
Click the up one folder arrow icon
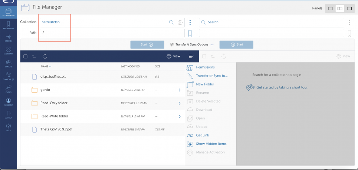35,56
